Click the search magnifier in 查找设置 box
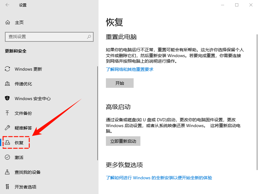 89,37
